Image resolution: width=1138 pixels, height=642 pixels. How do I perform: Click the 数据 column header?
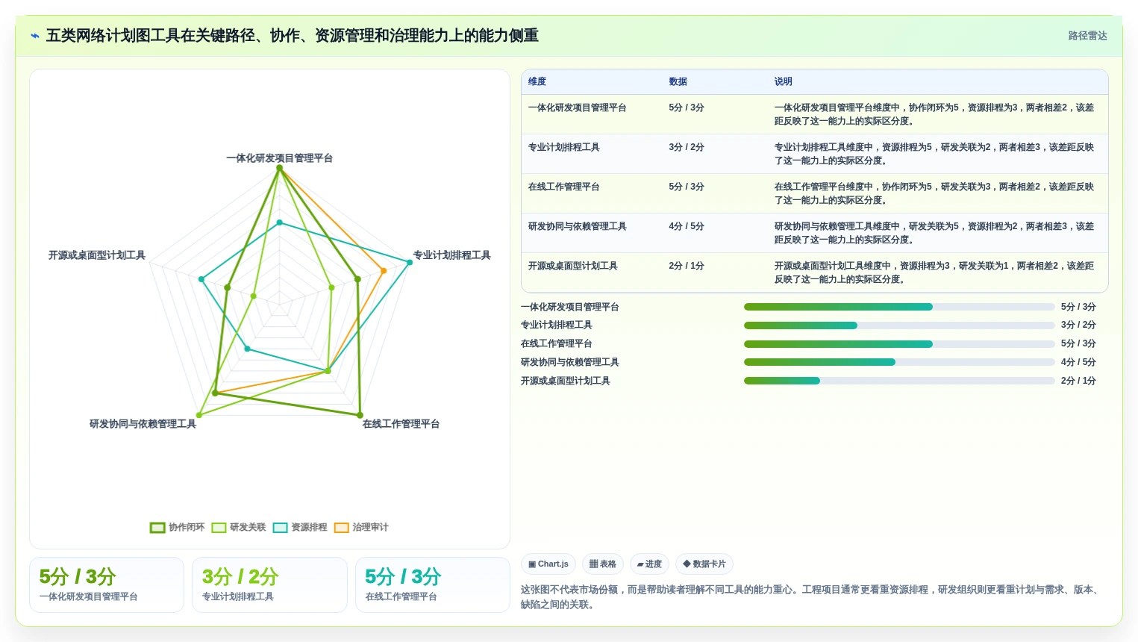pyautogui.click(x=678, y=82)
